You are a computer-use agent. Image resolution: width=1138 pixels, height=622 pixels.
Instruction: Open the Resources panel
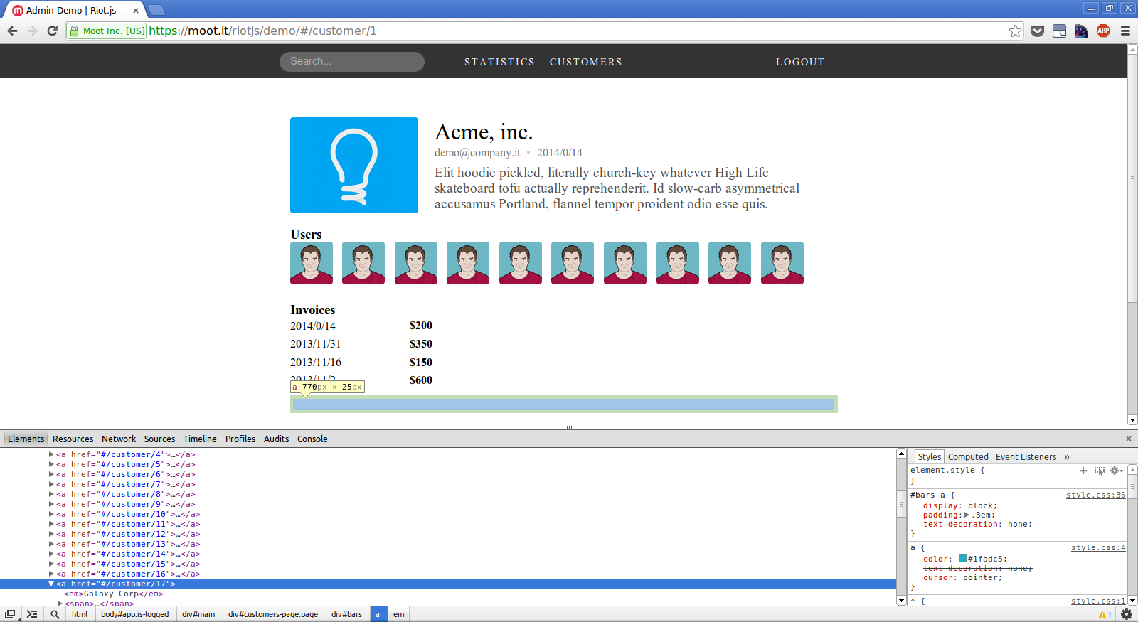[73, 439]
